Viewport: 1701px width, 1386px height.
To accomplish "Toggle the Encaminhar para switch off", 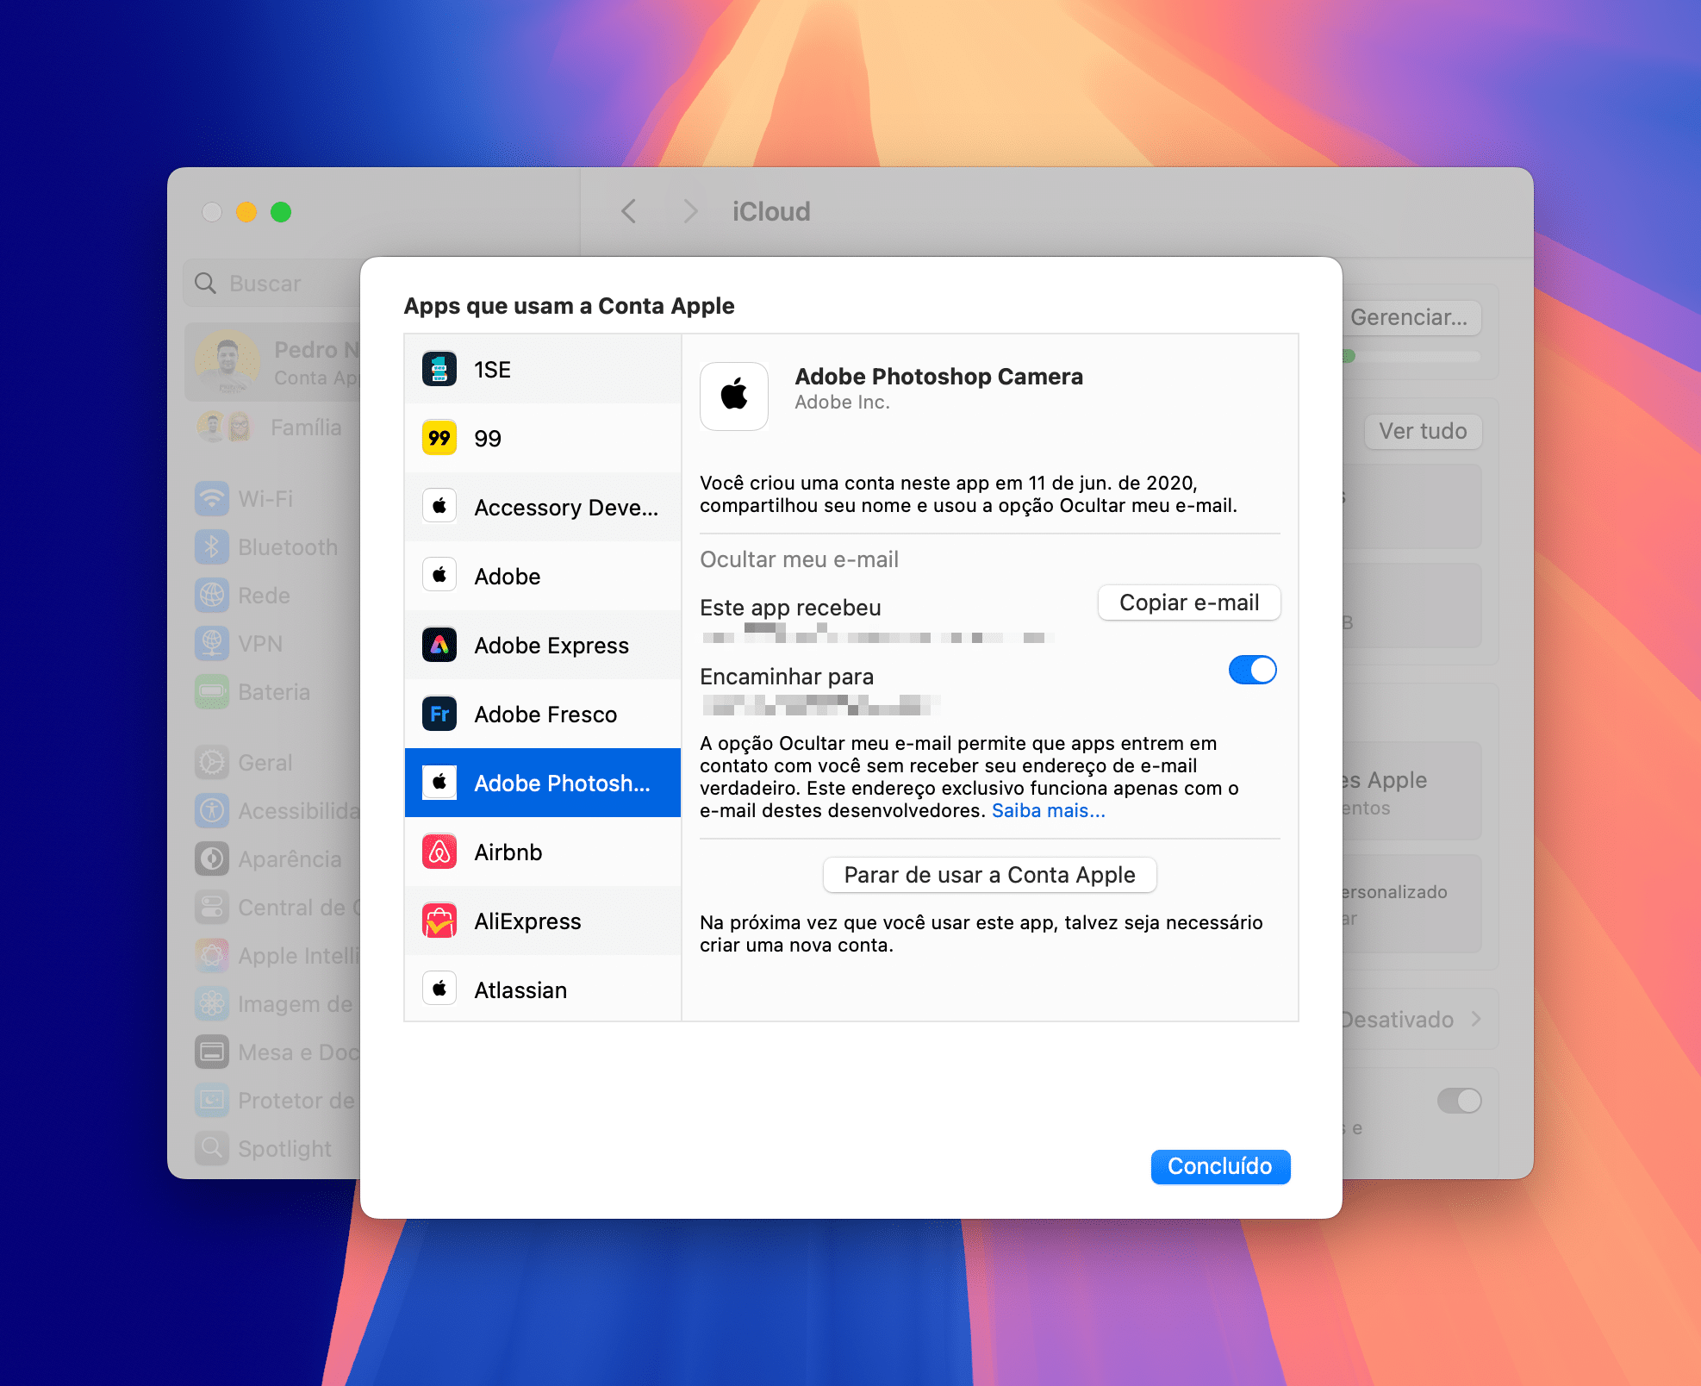I will point(1252,670).
